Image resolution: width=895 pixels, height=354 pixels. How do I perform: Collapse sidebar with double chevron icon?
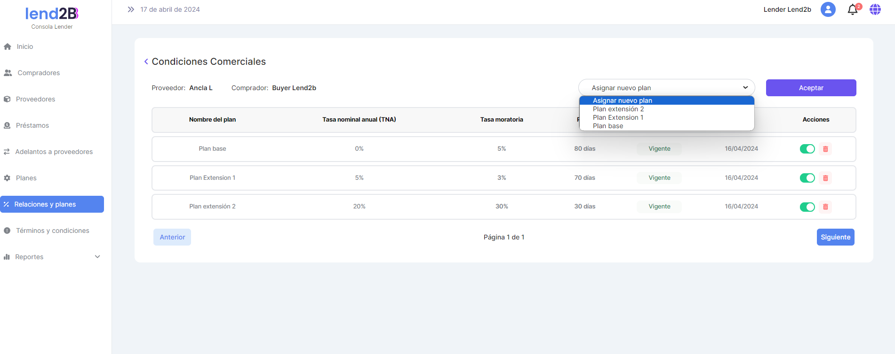coord(131,9)
